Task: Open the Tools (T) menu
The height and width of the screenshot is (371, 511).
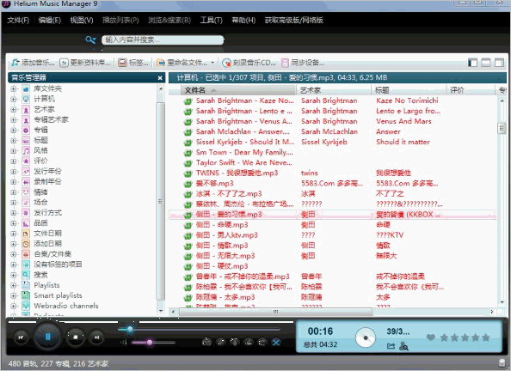Action: click(211, 20)
